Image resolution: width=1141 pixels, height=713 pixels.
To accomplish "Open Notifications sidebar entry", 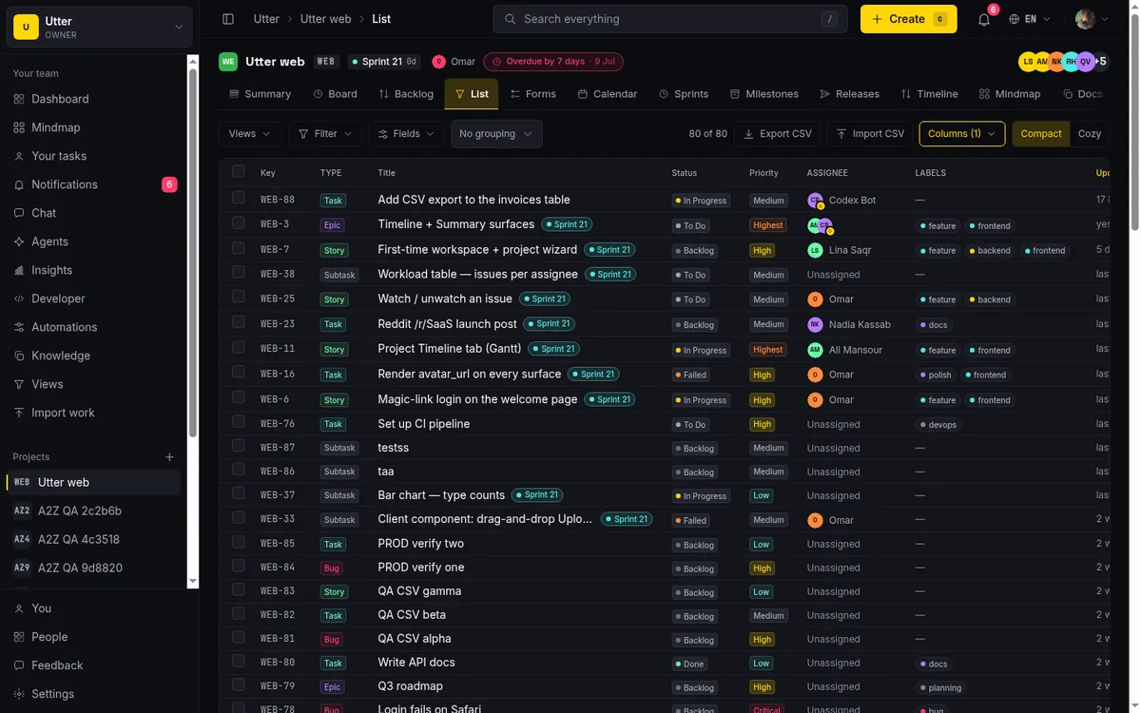I will [x=93, y=184].
